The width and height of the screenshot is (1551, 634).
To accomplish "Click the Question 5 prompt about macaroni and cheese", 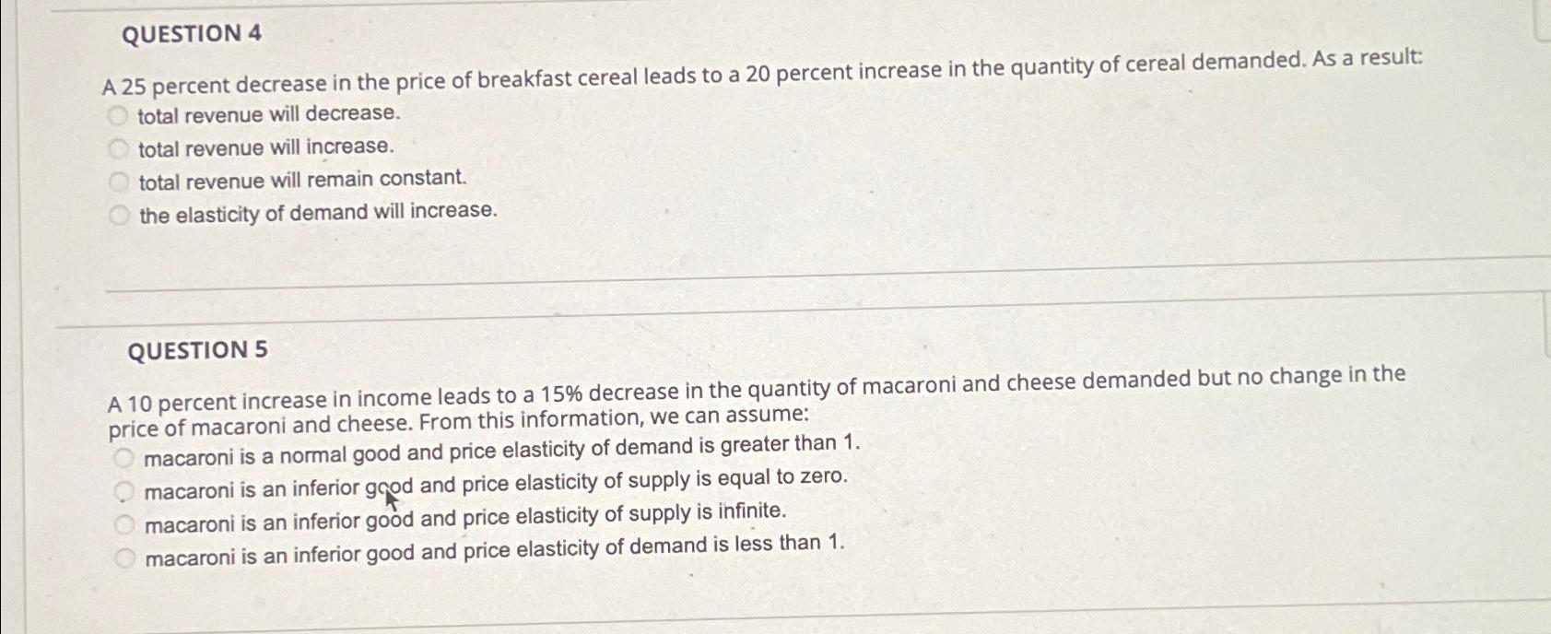I will tap(645, 402).
